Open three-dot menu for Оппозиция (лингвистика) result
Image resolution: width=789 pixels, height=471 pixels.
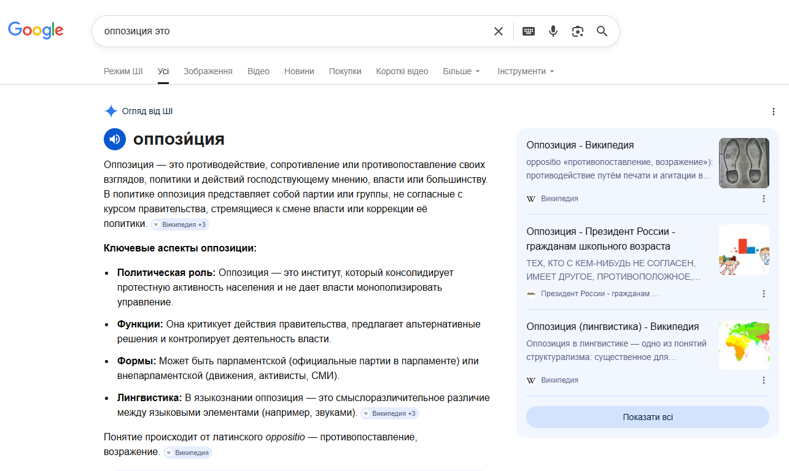point(764,380)
